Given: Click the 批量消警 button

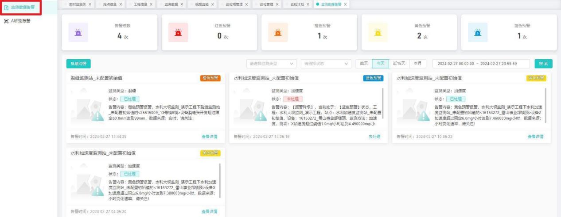Looking at the screenshot, I should coord(78,64).
